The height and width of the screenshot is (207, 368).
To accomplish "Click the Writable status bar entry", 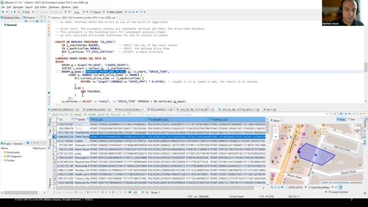I will coord(204,197).
